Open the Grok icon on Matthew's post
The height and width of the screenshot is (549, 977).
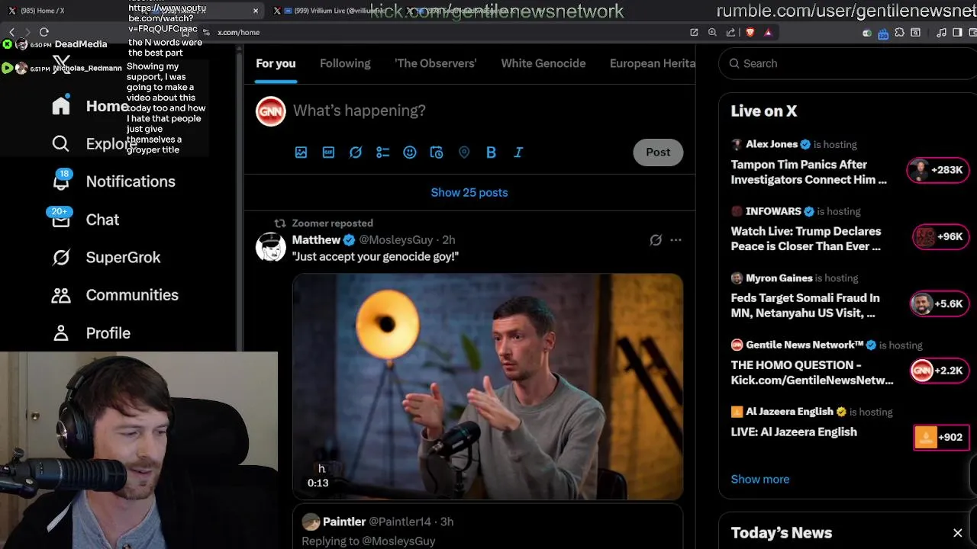tap(656, 240)
